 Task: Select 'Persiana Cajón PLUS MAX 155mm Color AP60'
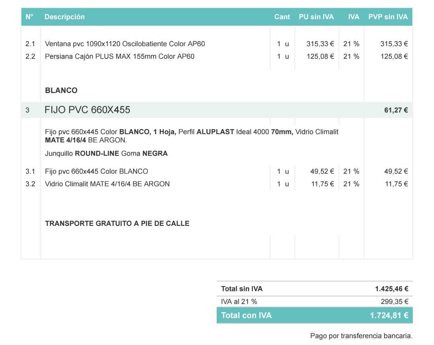pyautogui.click(x=120, y=56)
